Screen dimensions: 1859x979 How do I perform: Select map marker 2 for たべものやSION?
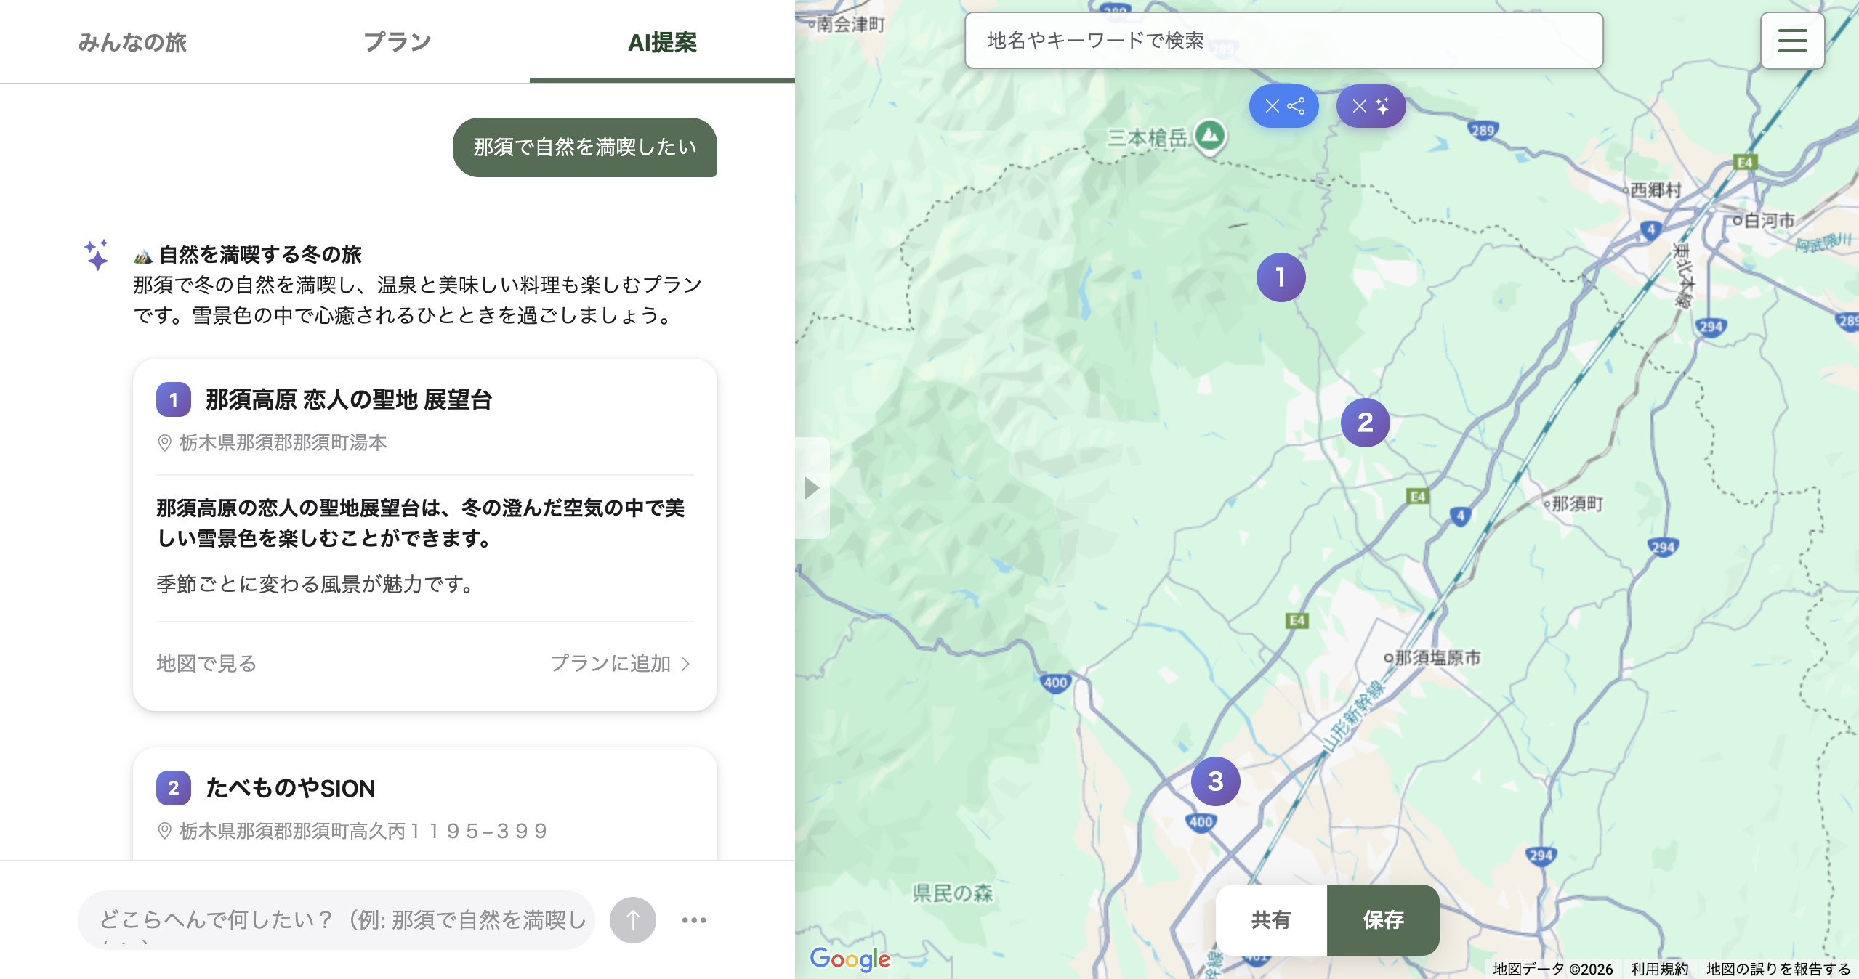(x=1366, y=421)
